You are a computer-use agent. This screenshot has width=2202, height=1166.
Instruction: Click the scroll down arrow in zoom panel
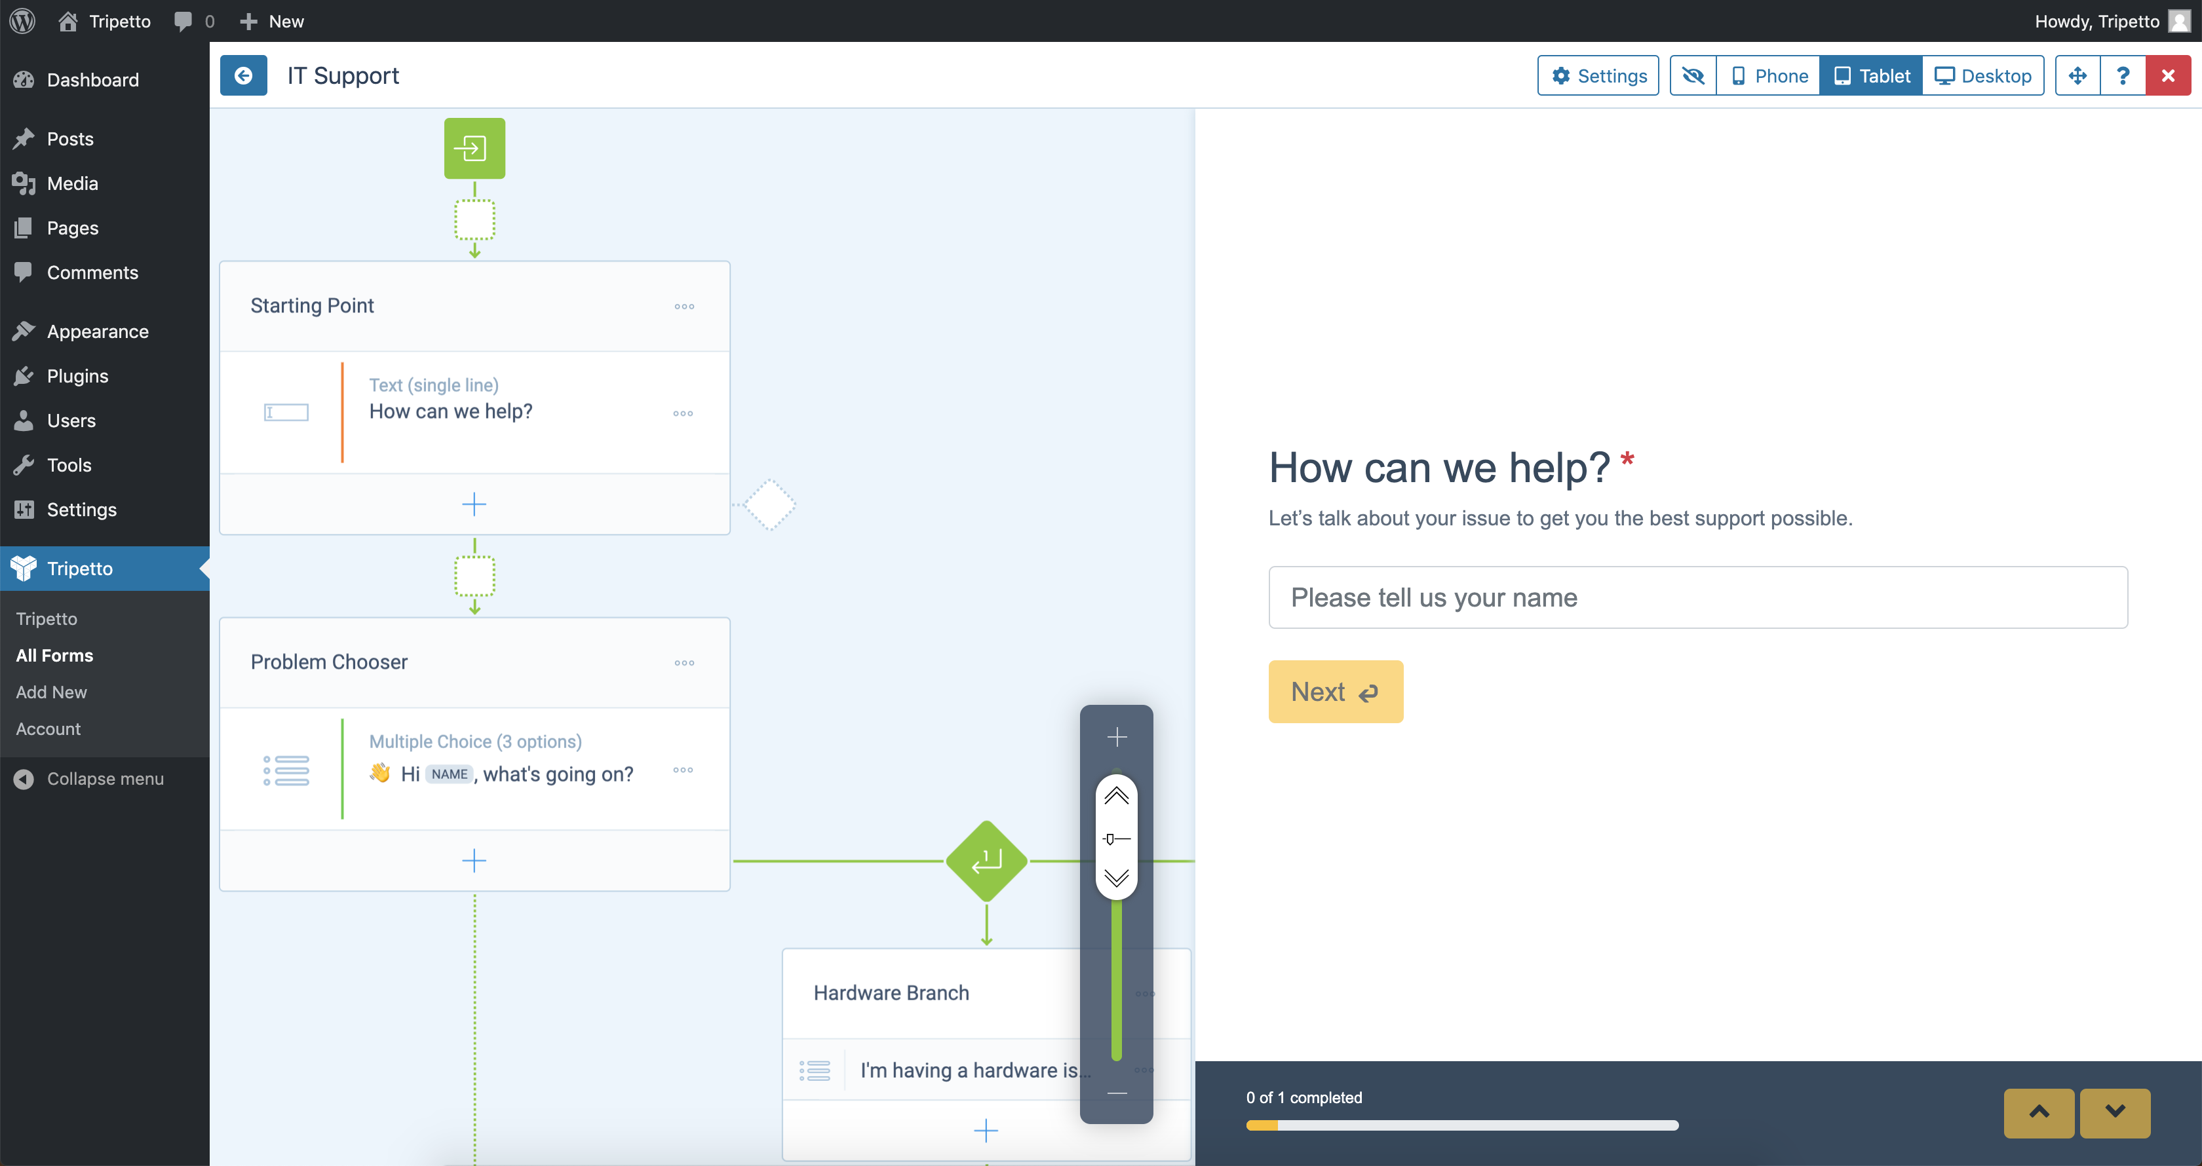point(1117,876)
